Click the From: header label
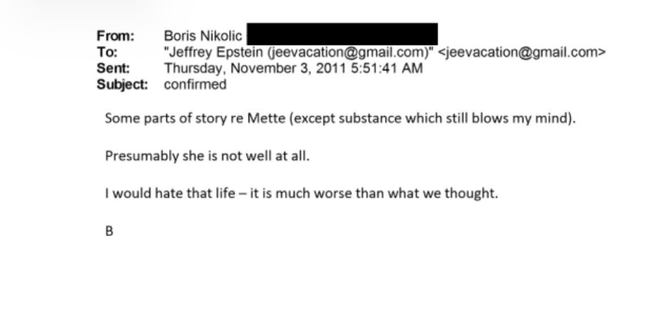This screenshot has width=662, height=314. [x=115, y=36]
